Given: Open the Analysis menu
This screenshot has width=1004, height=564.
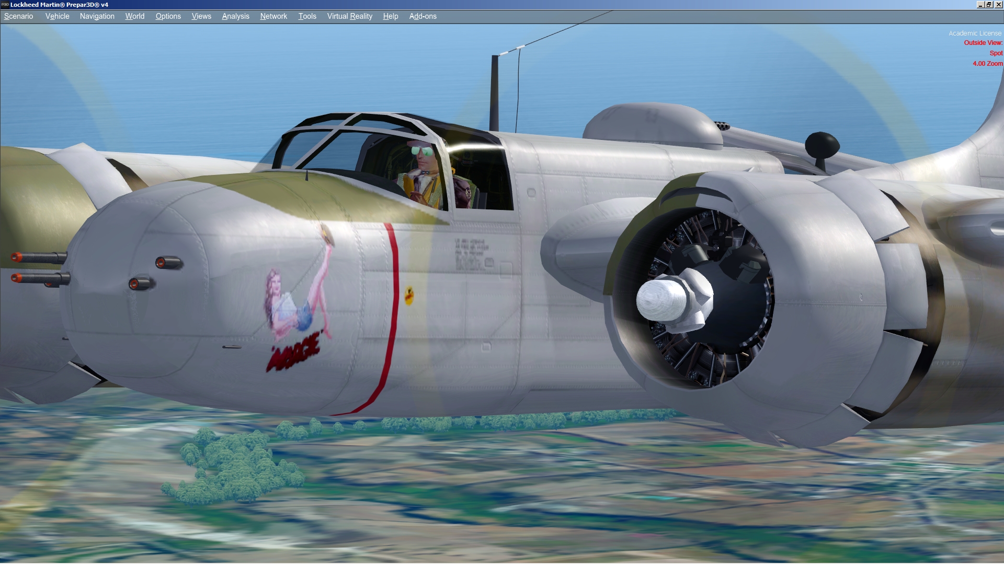Looking at the screenshot, I should [235, 16].
